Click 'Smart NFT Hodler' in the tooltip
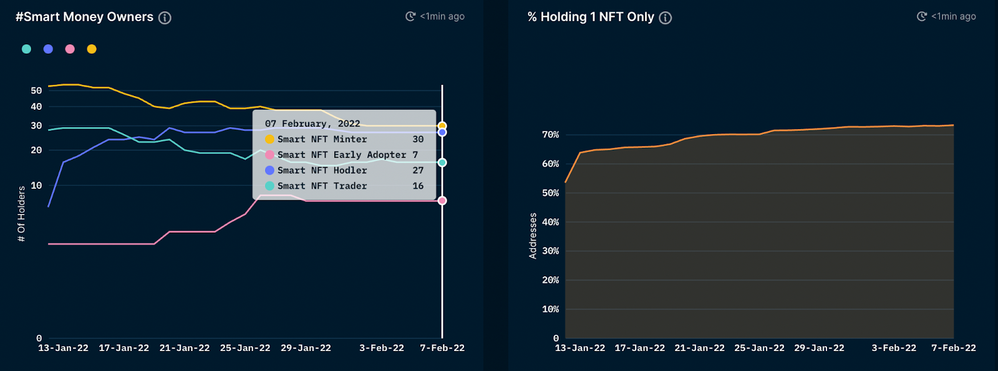Screen dimensions: 998x371 (322, 170)
